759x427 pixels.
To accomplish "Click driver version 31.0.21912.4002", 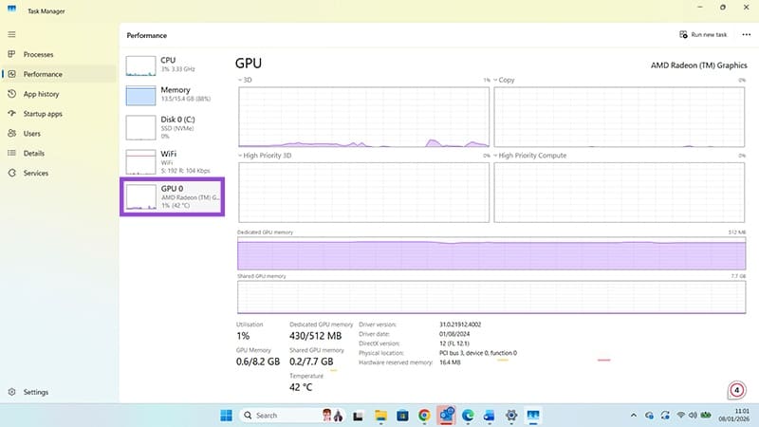I will pyautogui.click(x=460, y=325).
